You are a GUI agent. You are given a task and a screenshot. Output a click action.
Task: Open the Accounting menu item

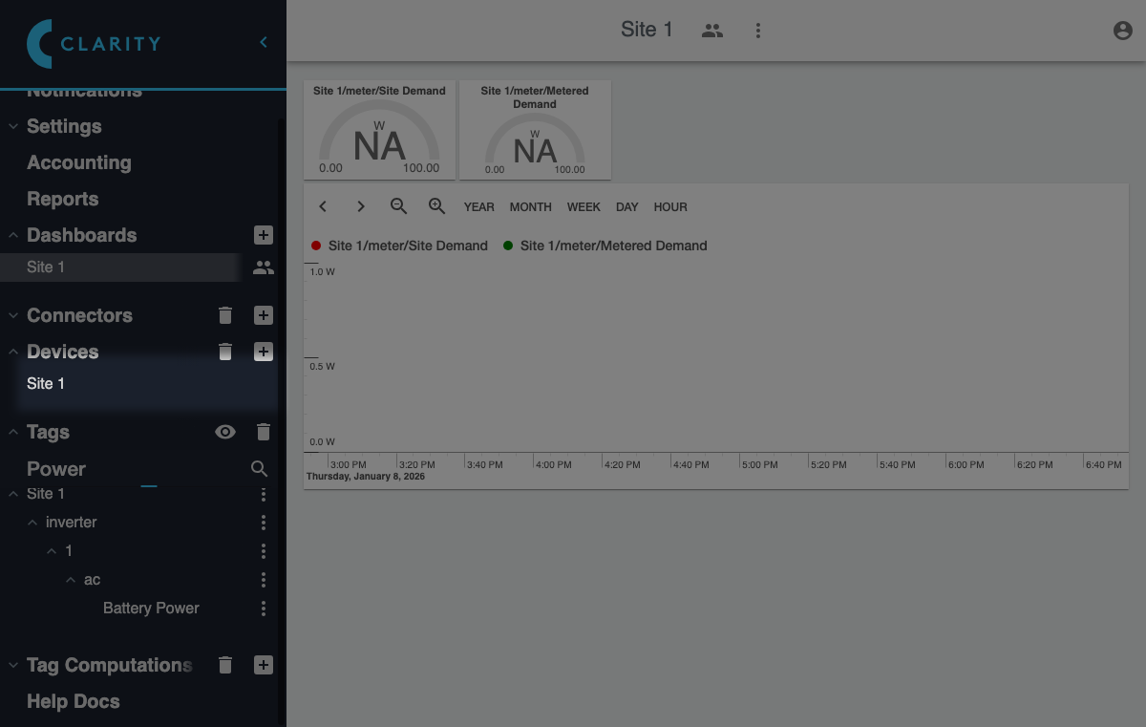pyautogui.click(x=79, y=162)
